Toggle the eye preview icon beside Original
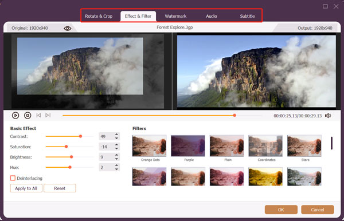 (68, 29)
